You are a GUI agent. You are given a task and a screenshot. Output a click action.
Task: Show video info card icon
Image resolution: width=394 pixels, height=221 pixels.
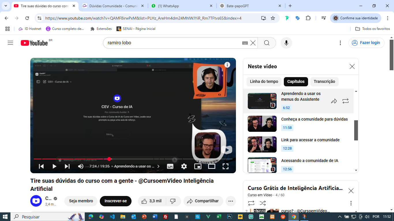tap(227, 65)
